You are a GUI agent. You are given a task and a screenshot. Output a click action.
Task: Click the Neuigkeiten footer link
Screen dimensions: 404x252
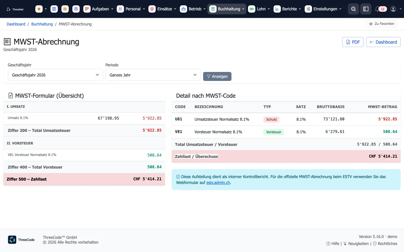[356, 244]
